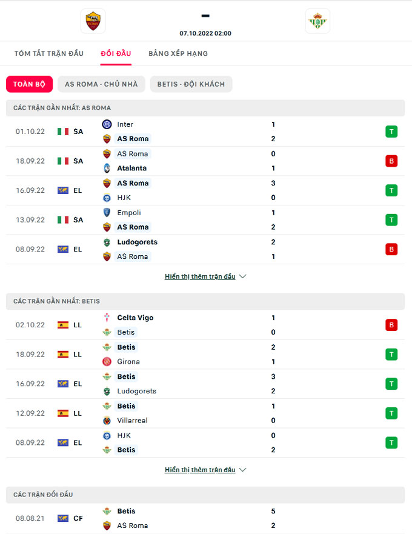The image size is (412, 534).
Task: Open the Ludogorets vs AS Roma match row
Action: point(205,249)
